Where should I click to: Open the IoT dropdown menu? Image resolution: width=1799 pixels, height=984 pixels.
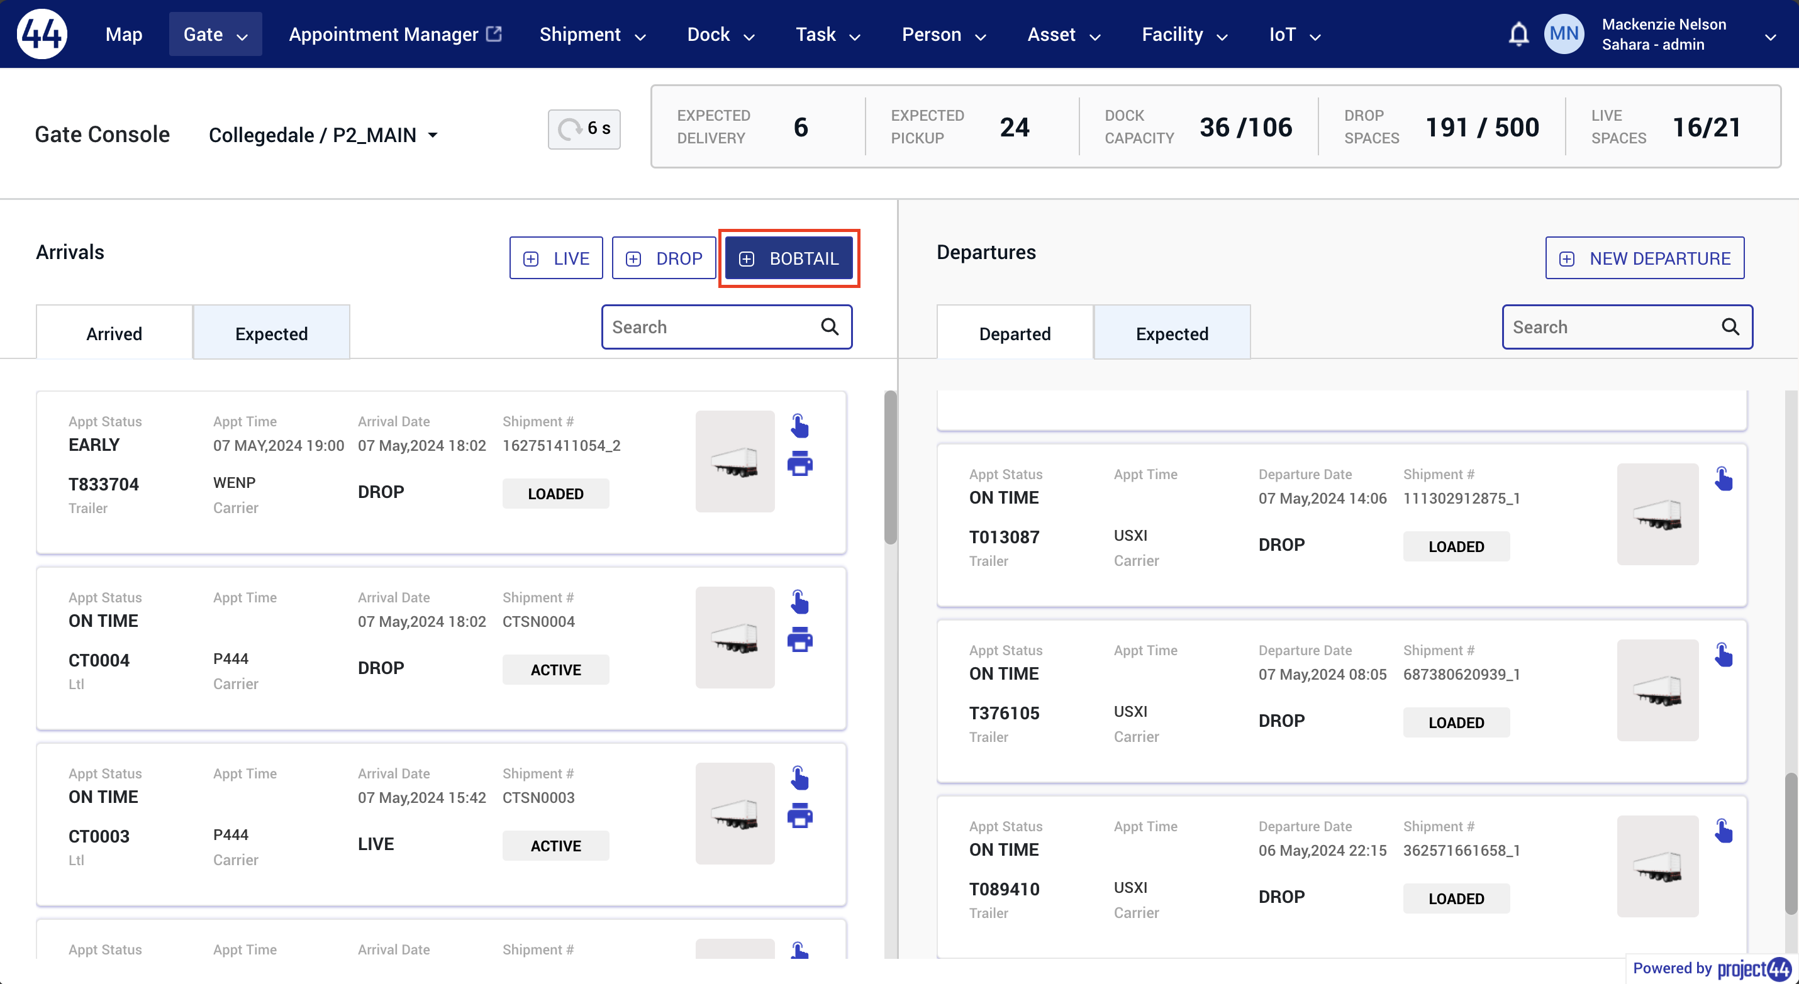point(1295,34)
